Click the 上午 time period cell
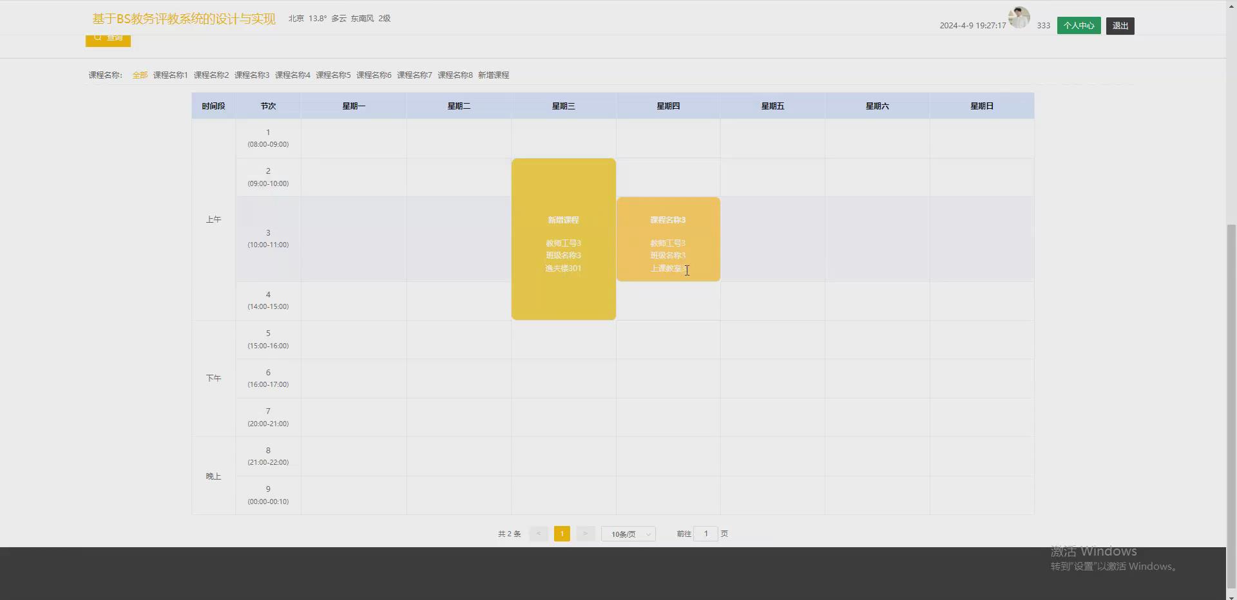The height and width of the screenshot is (600, 1237). [x=213, y=220]
